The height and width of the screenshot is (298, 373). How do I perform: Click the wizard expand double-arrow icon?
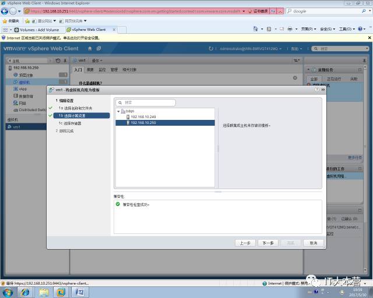tap(323, 90)
